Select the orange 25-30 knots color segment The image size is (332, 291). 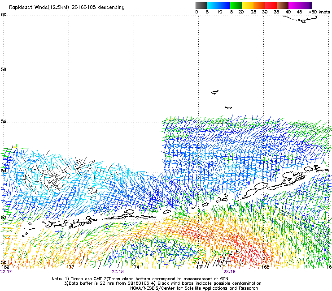259,5
